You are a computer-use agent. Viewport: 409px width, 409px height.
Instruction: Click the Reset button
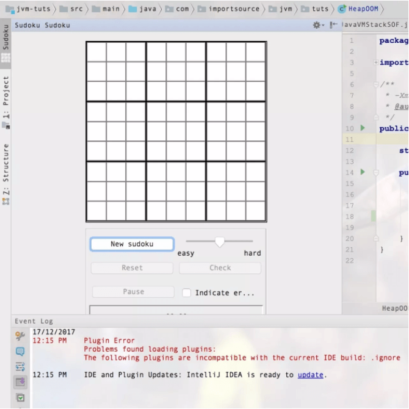[x=132, y=268]
